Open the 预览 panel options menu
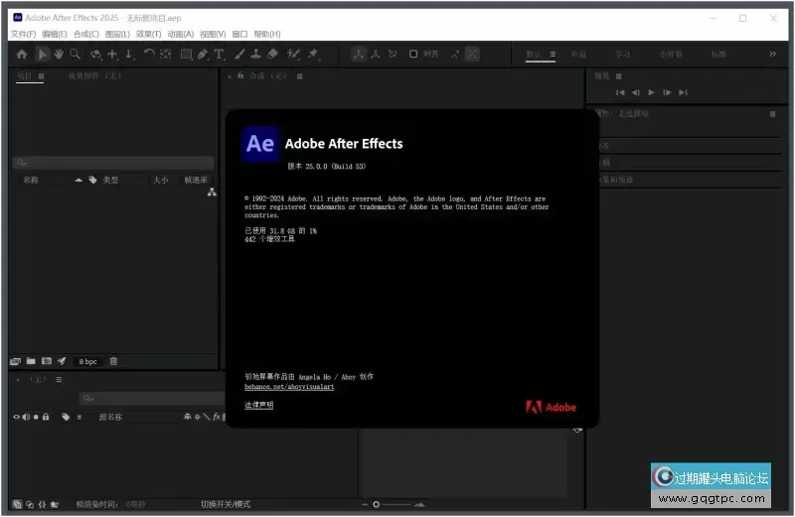 [618, 75]
